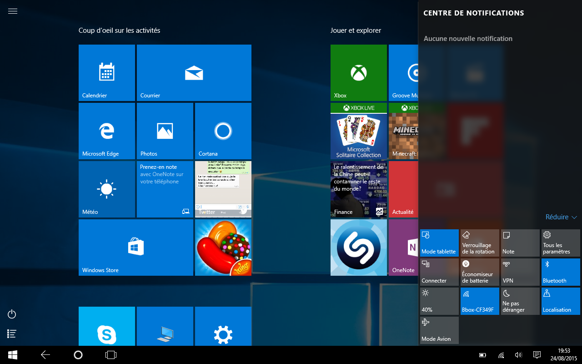Open the purple OneNote tile
The width and height of the screenshot is (582, 364).
[403, 248]
